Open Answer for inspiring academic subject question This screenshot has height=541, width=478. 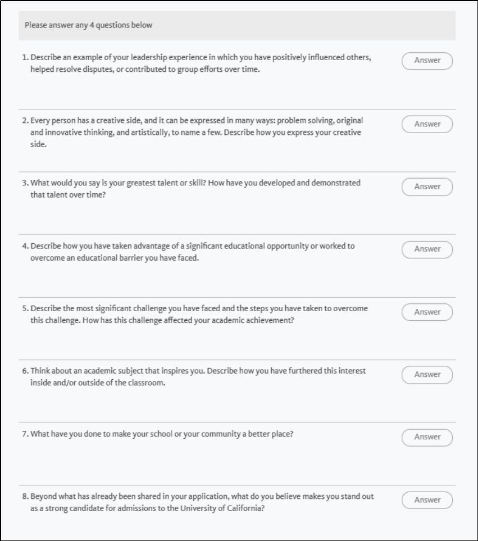tap(427, 375)
